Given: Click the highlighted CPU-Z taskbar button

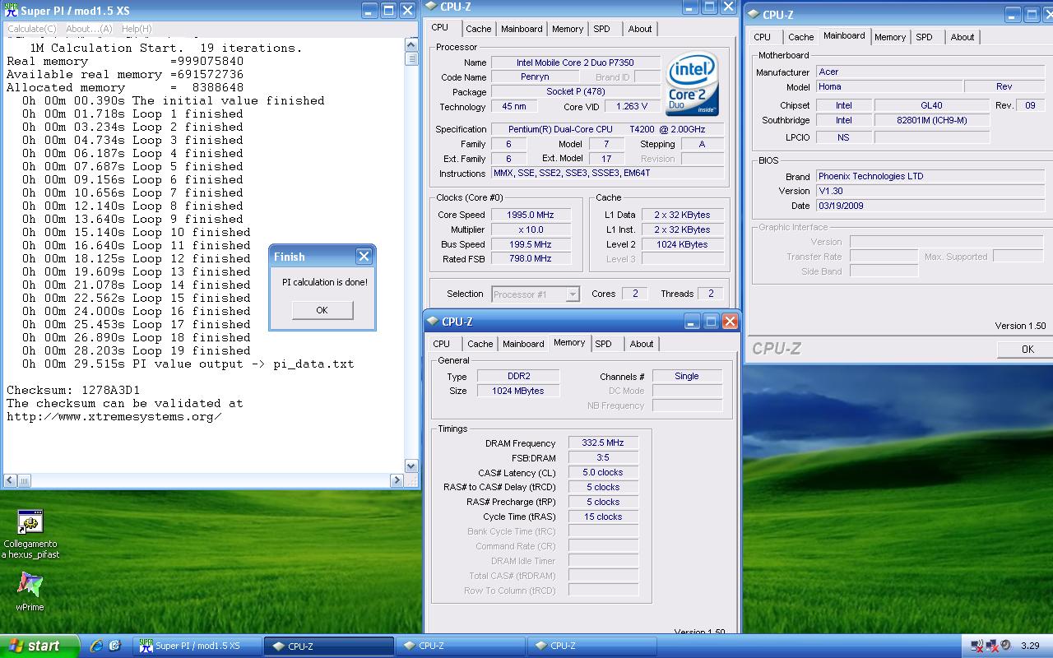Looking at the screenshot, I should (329, 646).
